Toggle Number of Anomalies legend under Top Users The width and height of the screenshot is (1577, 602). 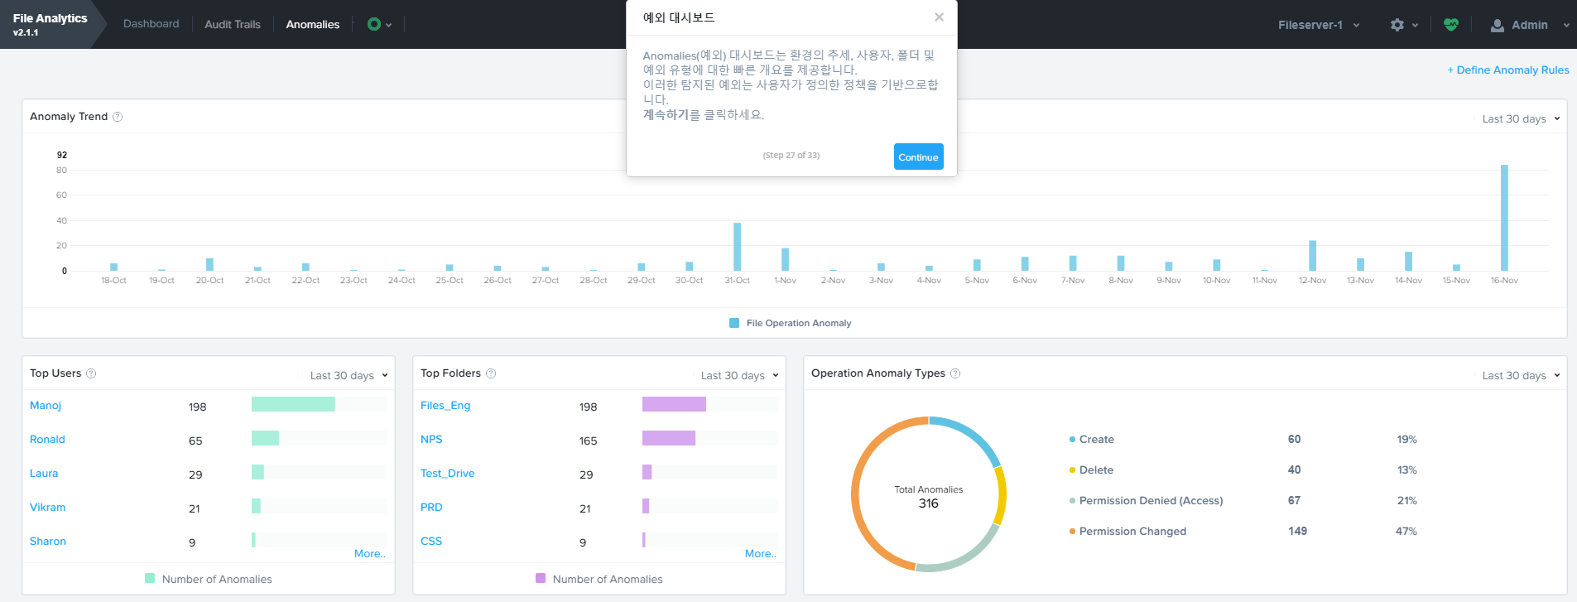click(x=209, y=579)
